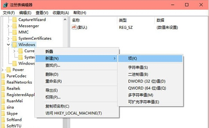Create a new QWORD (64 位)值(Q)
Screen dimensions: 209x128
pyautogui.click(x=150, y=88)
